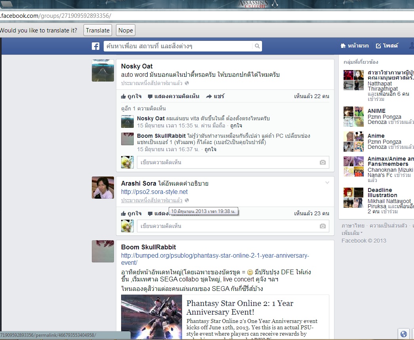The height and width of the screenshot is (340, 414).
Task: Open Arashi Sora's name link
Action: 139,184
